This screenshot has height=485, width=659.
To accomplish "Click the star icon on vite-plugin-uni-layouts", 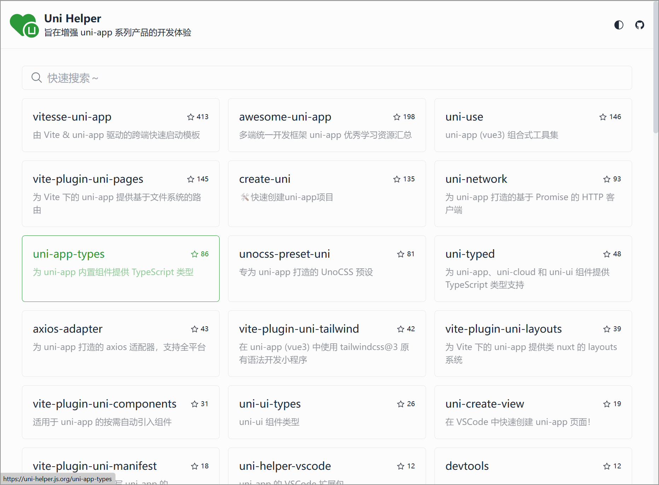I will tap(607, 329).
